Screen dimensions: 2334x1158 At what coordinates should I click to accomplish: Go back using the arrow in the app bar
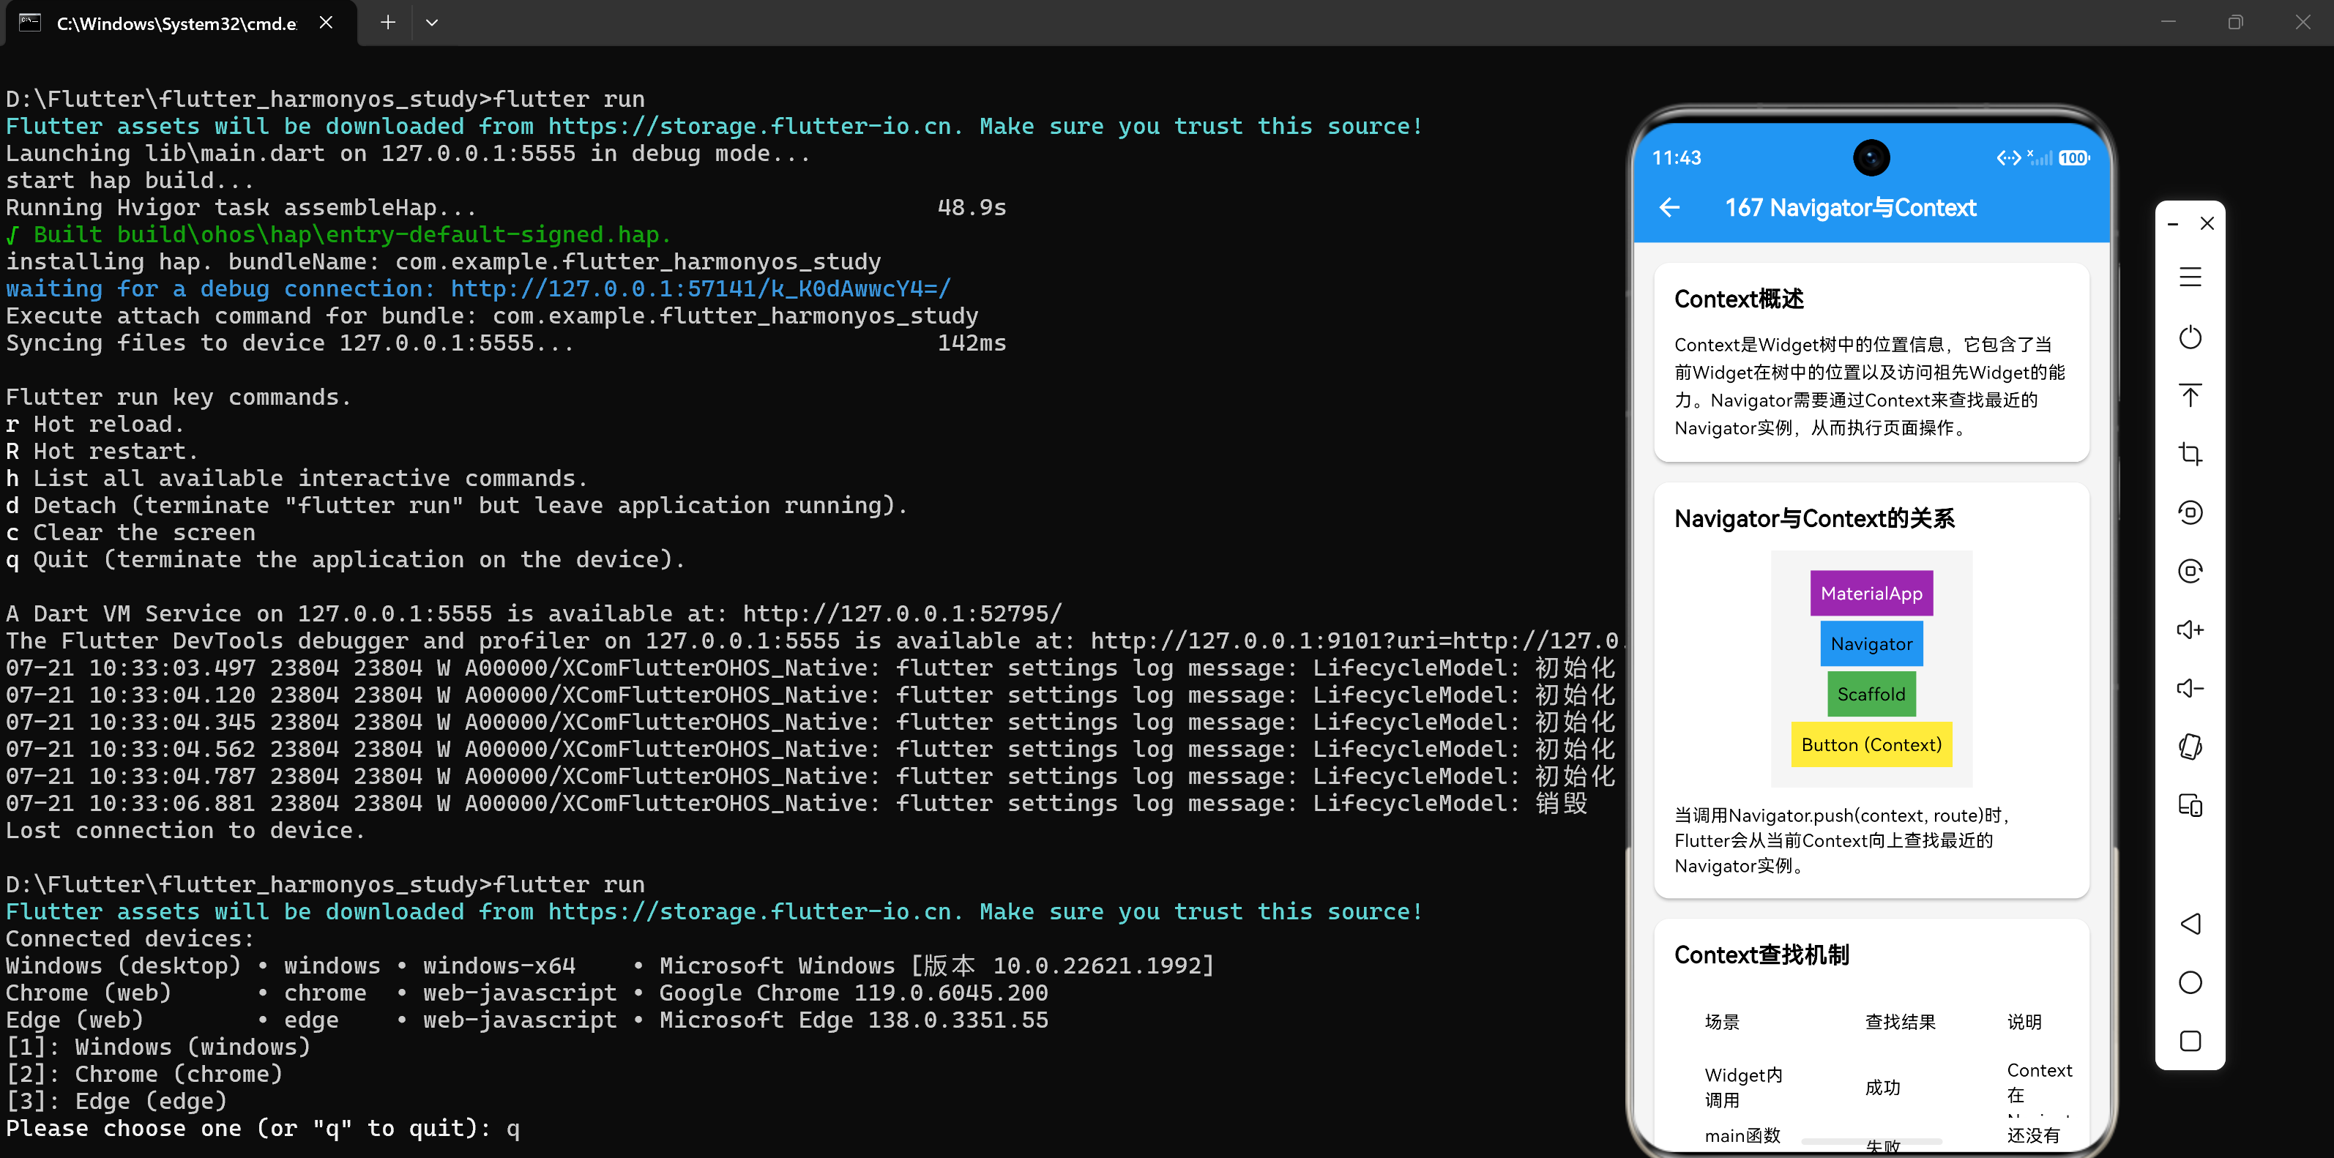click(1669, 209)
